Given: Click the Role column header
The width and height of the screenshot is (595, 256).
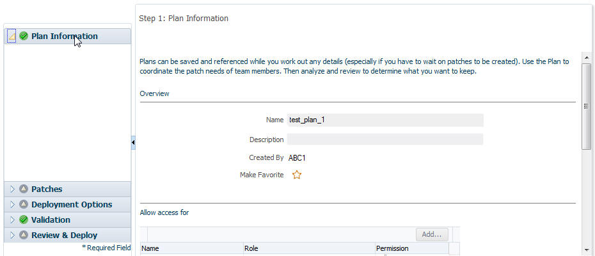Looking at the screenshot, I should tap(309, 248).
